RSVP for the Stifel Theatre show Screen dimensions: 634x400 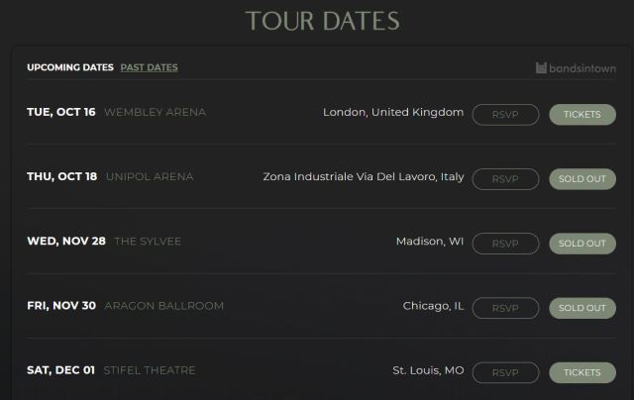pos(505,372)
